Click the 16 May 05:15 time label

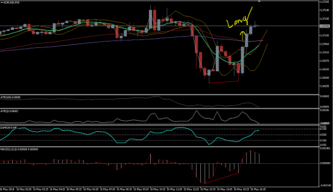(x=74, y=189)
